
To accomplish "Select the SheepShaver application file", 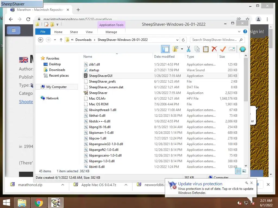I will pos(161,93).
